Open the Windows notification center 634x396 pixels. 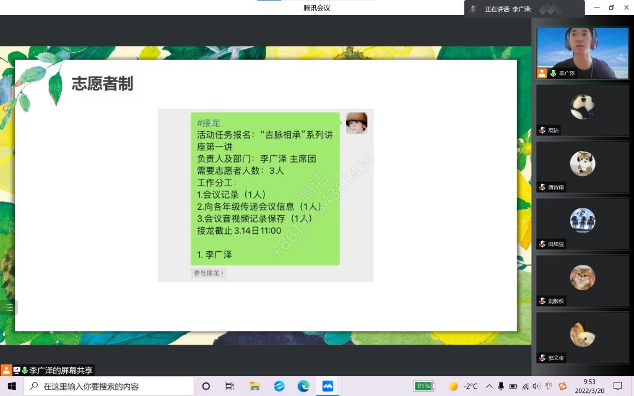pos(617,386)
